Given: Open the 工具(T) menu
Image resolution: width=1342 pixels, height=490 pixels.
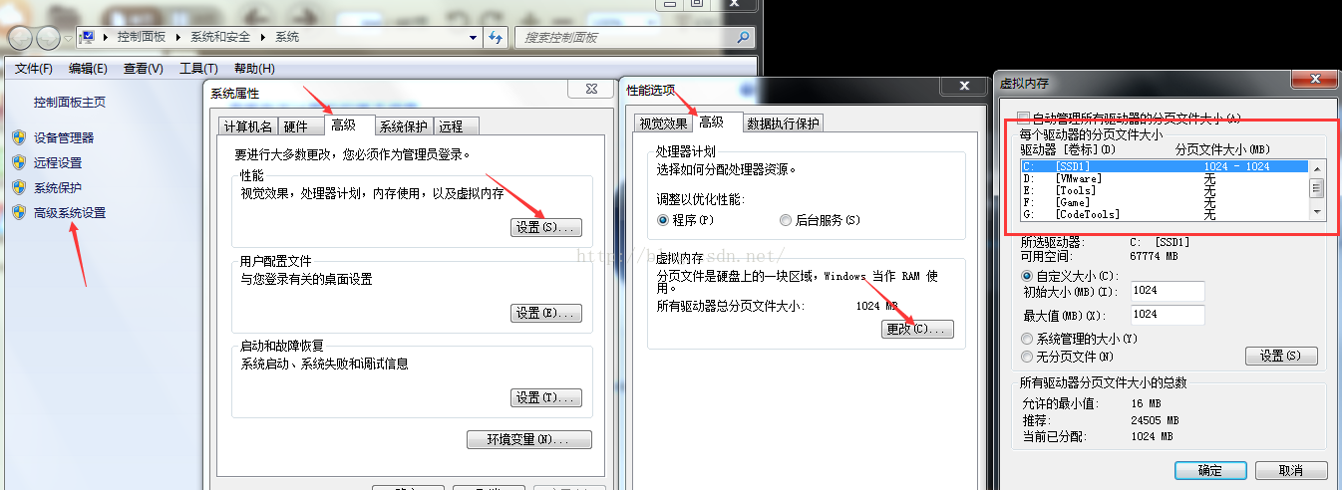Looking at the screenshot, I should [x=198, y=69].
